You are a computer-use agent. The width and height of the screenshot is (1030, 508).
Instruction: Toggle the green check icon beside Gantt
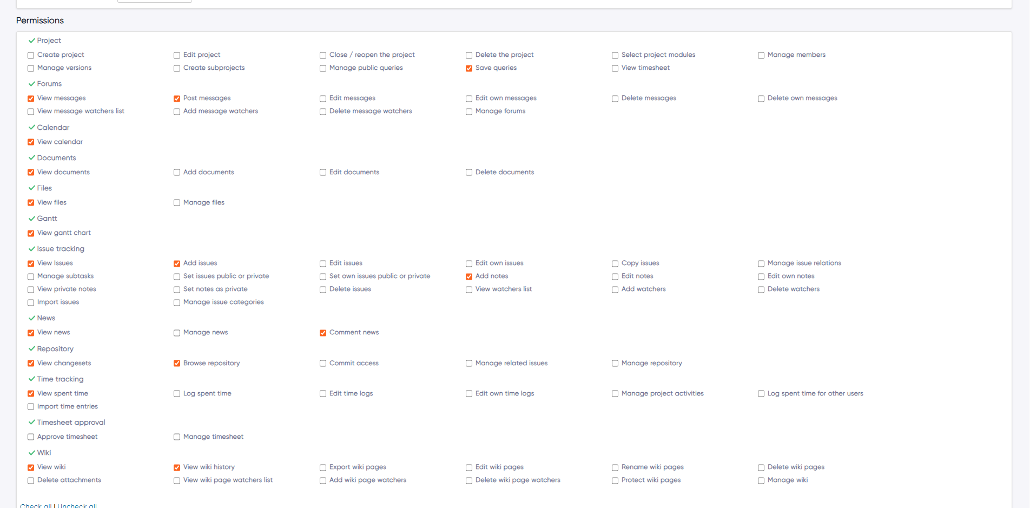(x=31, y=218)
